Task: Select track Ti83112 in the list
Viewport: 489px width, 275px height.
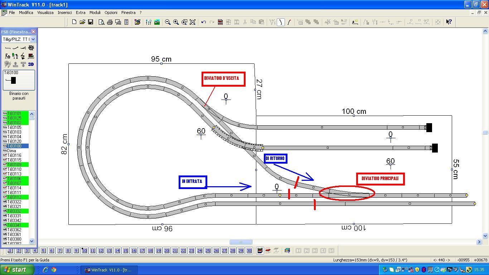Action: click(16, 197)
